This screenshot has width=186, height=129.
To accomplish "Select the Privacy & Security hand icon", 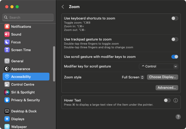I will pyautogui.click(x=7, y=100).
